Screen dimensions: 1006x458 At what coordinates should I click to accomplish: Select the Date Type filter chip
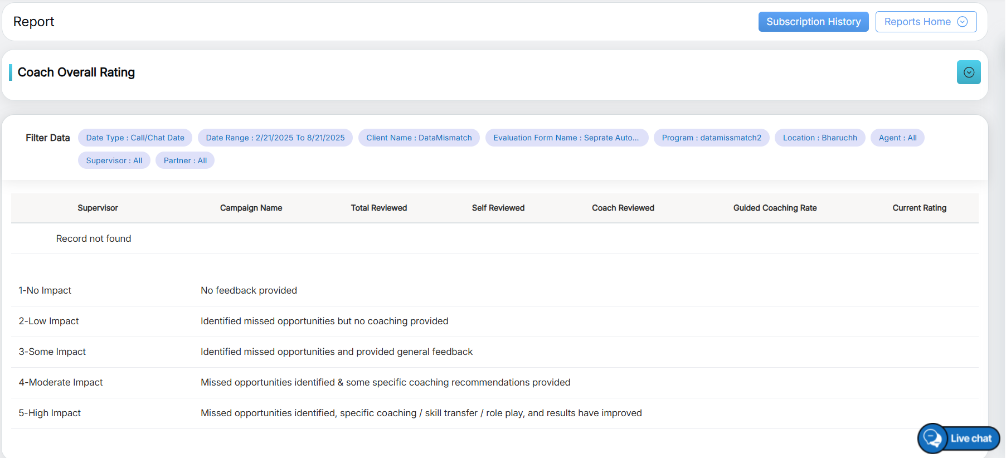(x=135, y=138)
